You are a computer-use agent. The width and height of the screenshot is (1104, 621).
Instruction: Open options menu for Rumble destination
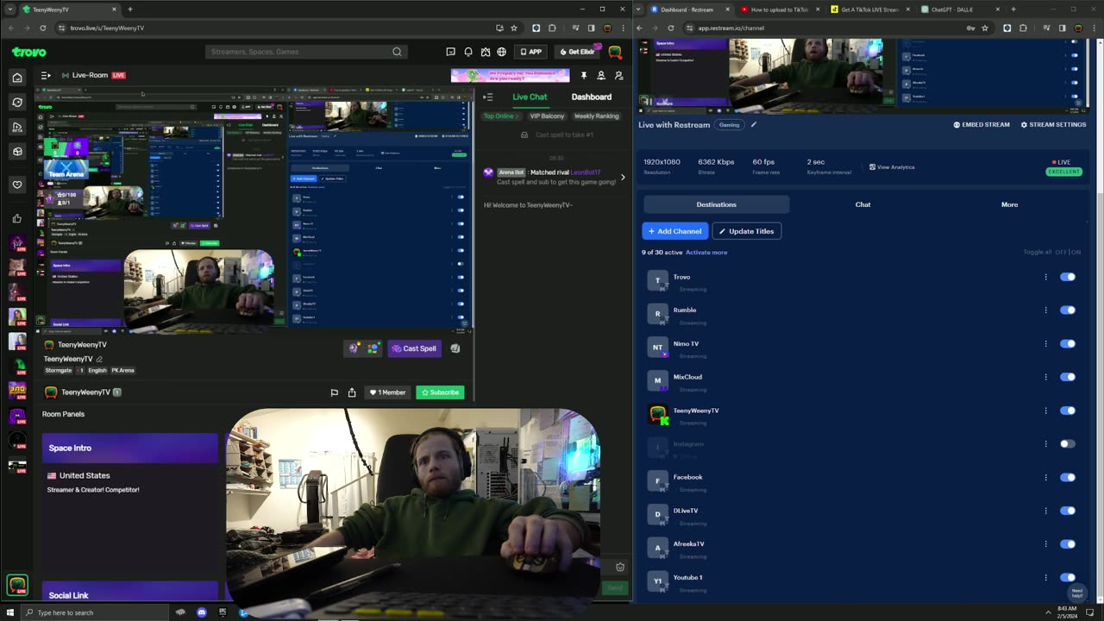tap(1045, 310)
